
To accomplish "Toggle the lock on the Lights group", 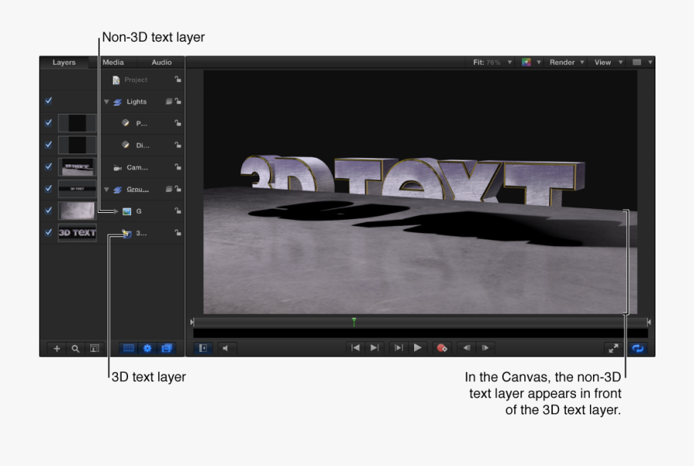I will click(x=177, y=101).
